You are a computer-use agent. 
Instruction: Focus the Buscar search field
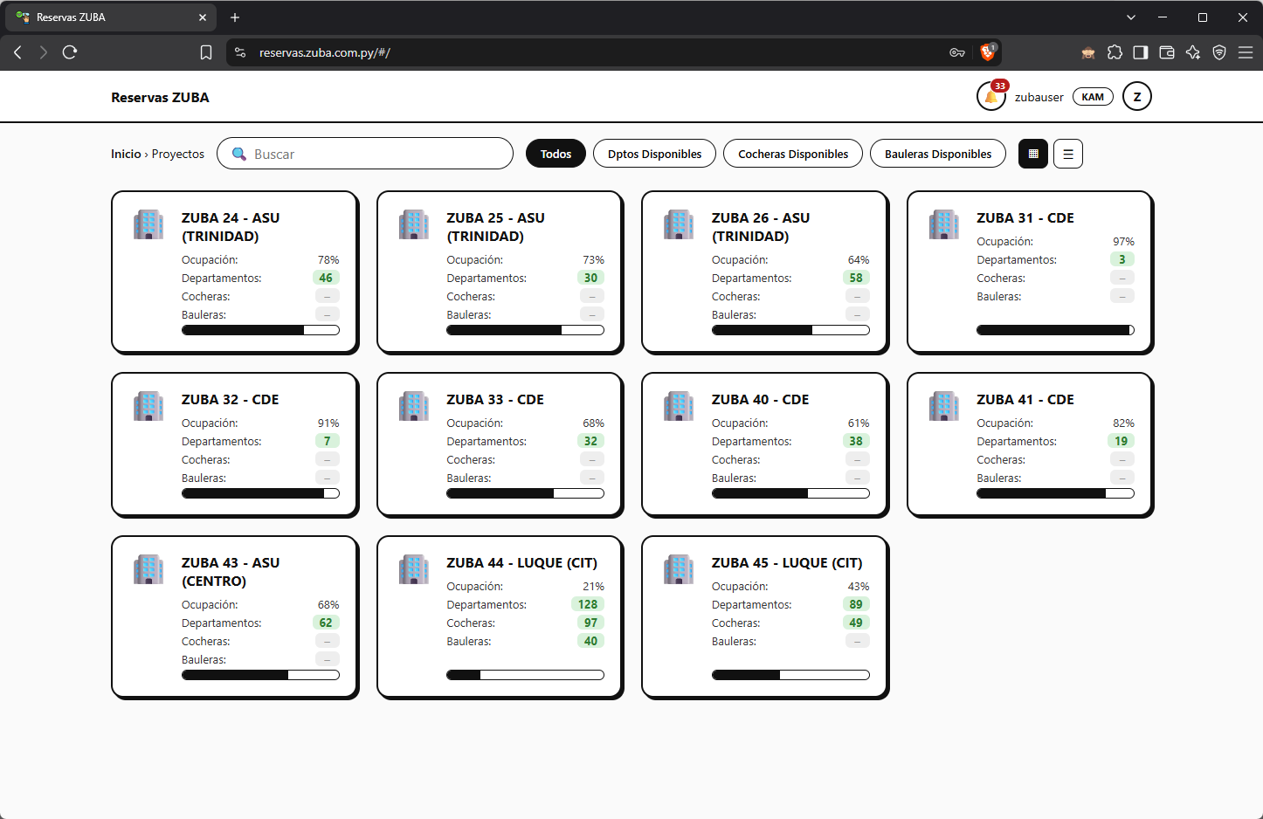(x=365, y=154)
